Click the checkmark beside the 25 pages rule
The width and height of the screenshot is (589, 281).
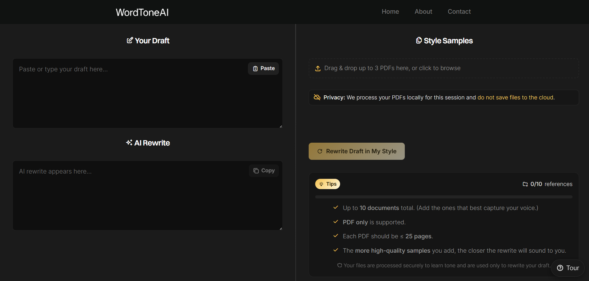click(336, 236)
